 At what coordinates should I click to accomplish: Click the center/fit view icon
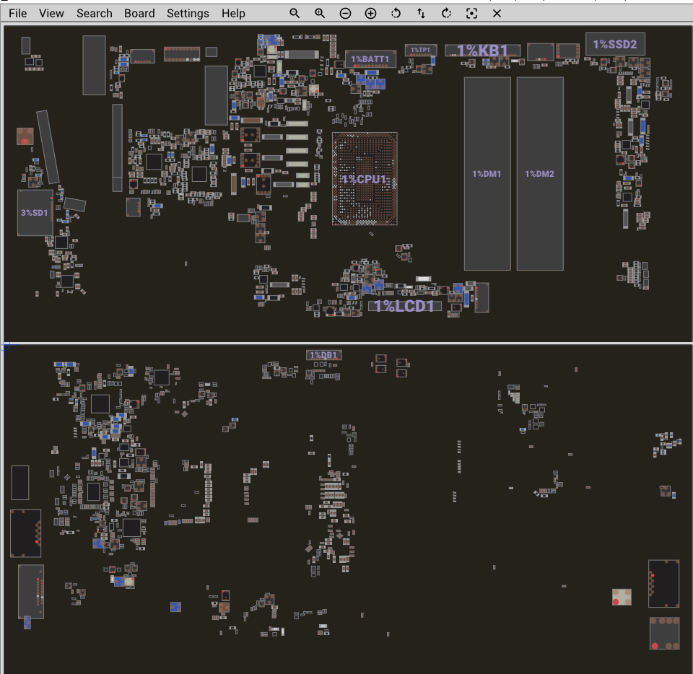[x=471, y=13]
